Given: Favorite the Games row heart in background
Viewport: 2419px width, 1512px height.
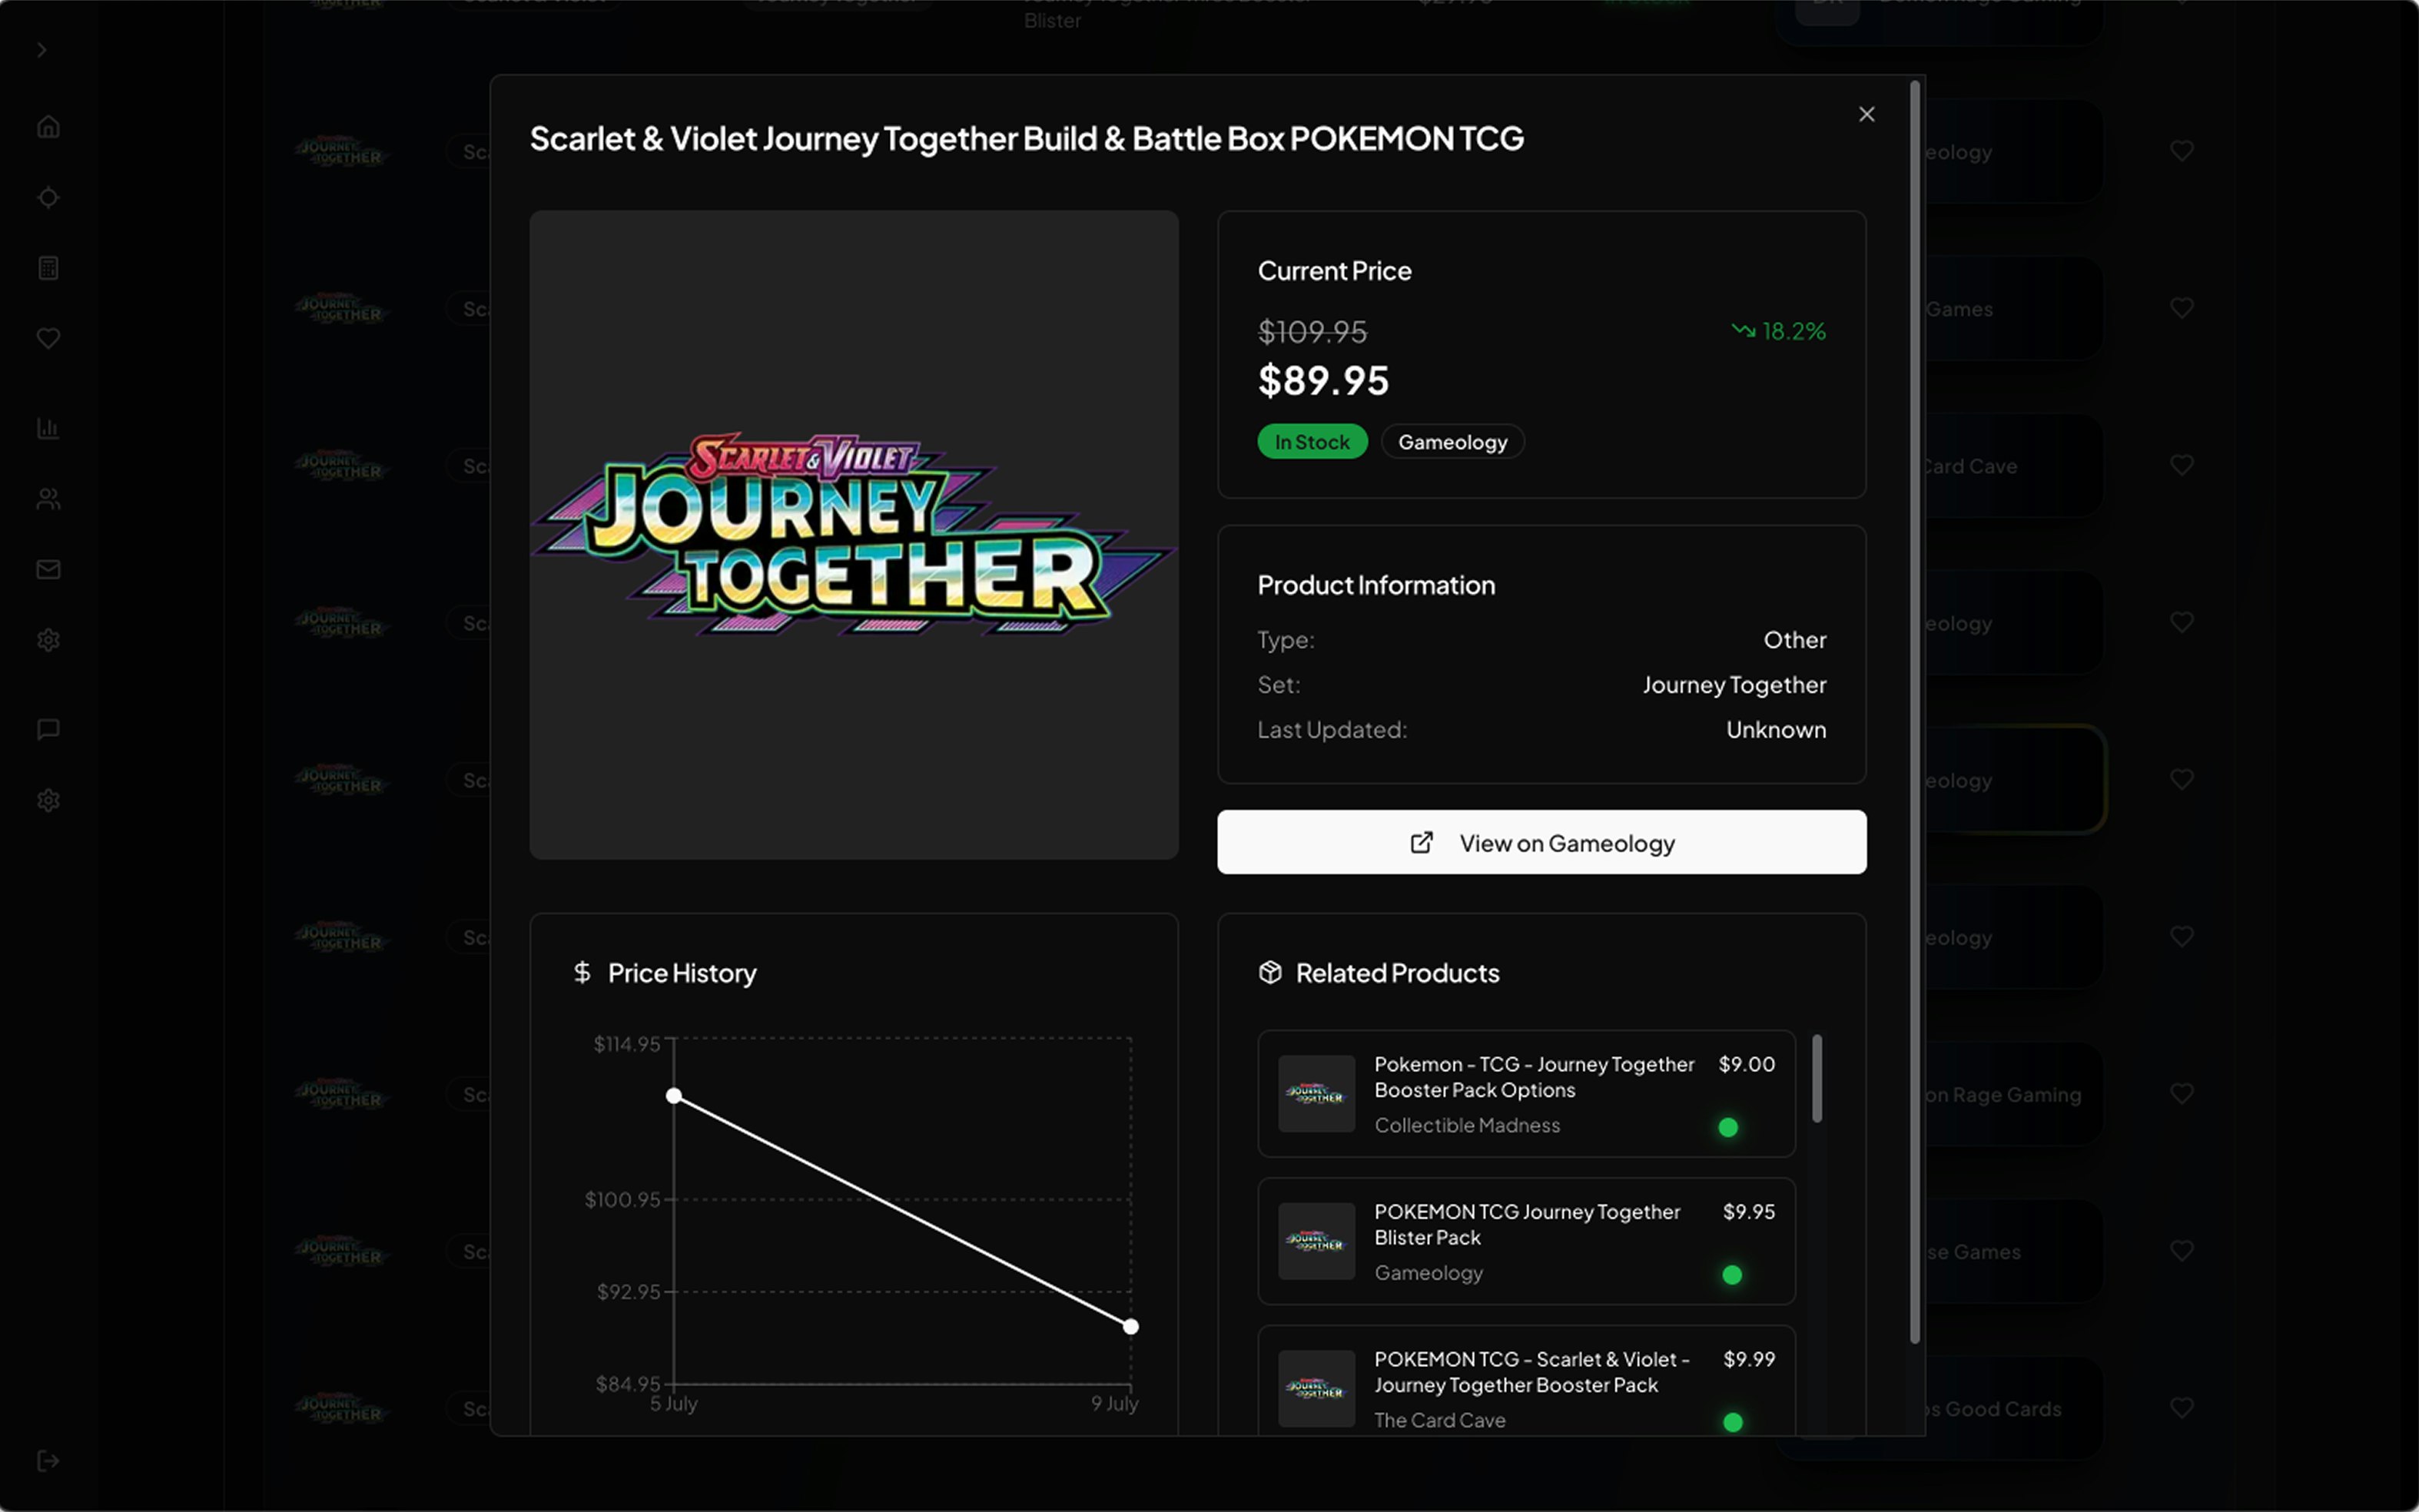Looking at the screenshot, I should point(2181,308).
